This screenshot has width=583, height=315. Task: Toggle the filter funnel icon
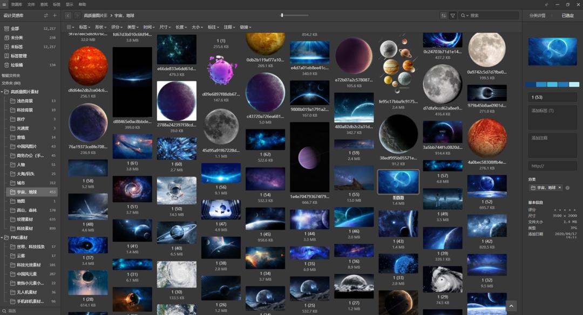[452, 16]
